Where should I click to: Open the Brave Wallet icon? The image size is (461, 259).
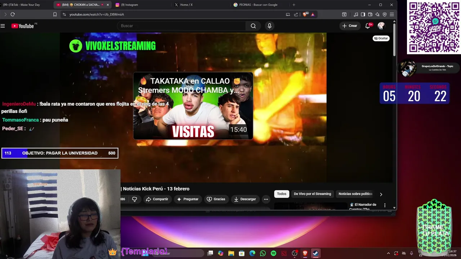(x=370, y=14)
